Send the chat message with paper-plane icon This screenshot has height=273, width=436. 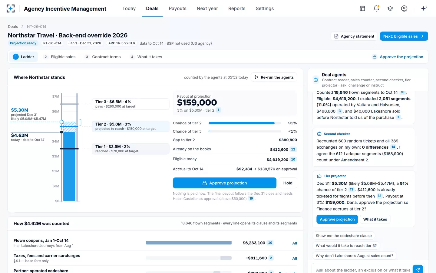coord(418,269)
